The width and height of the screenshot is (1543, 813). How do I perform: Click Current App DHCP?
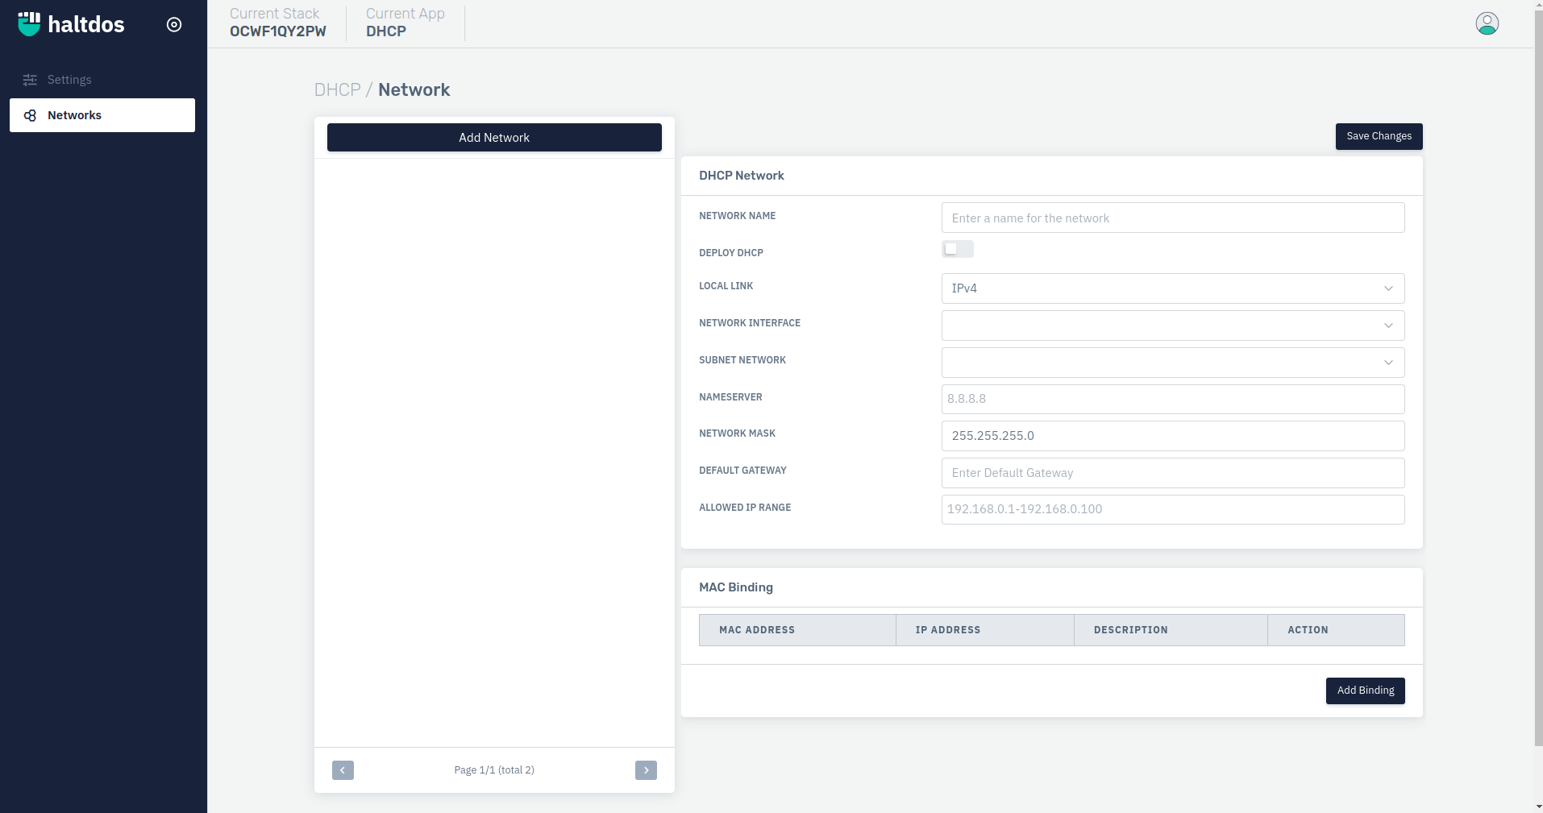pos(406,23)
